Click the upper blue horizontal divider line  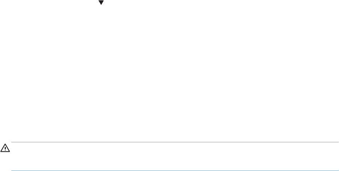coord(175,142)
